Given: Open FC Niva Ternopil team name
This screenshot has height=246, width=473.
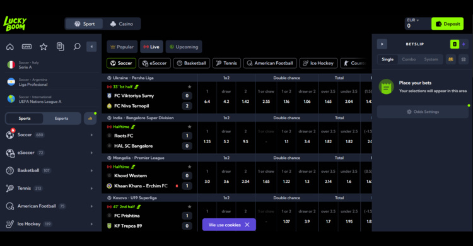Looking at the screenshot, I should (x=132, y=106).
